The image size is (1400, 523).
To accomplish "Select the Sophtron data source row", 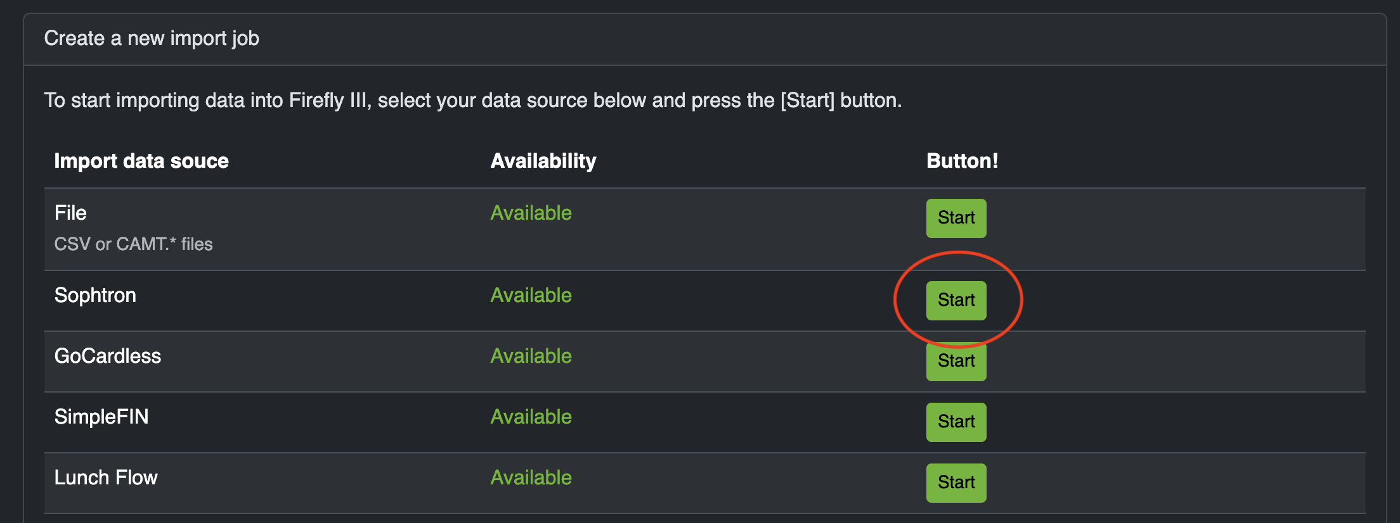I will pos(96,294).
